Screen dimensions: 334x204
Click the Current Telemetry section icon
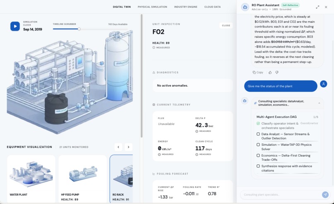[154, 104]
